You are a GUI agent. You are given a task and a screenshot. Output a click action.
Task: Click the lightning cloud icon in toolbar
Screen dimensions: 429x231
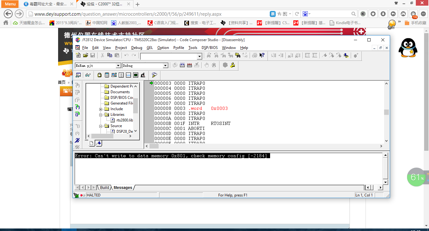point(154,75)
